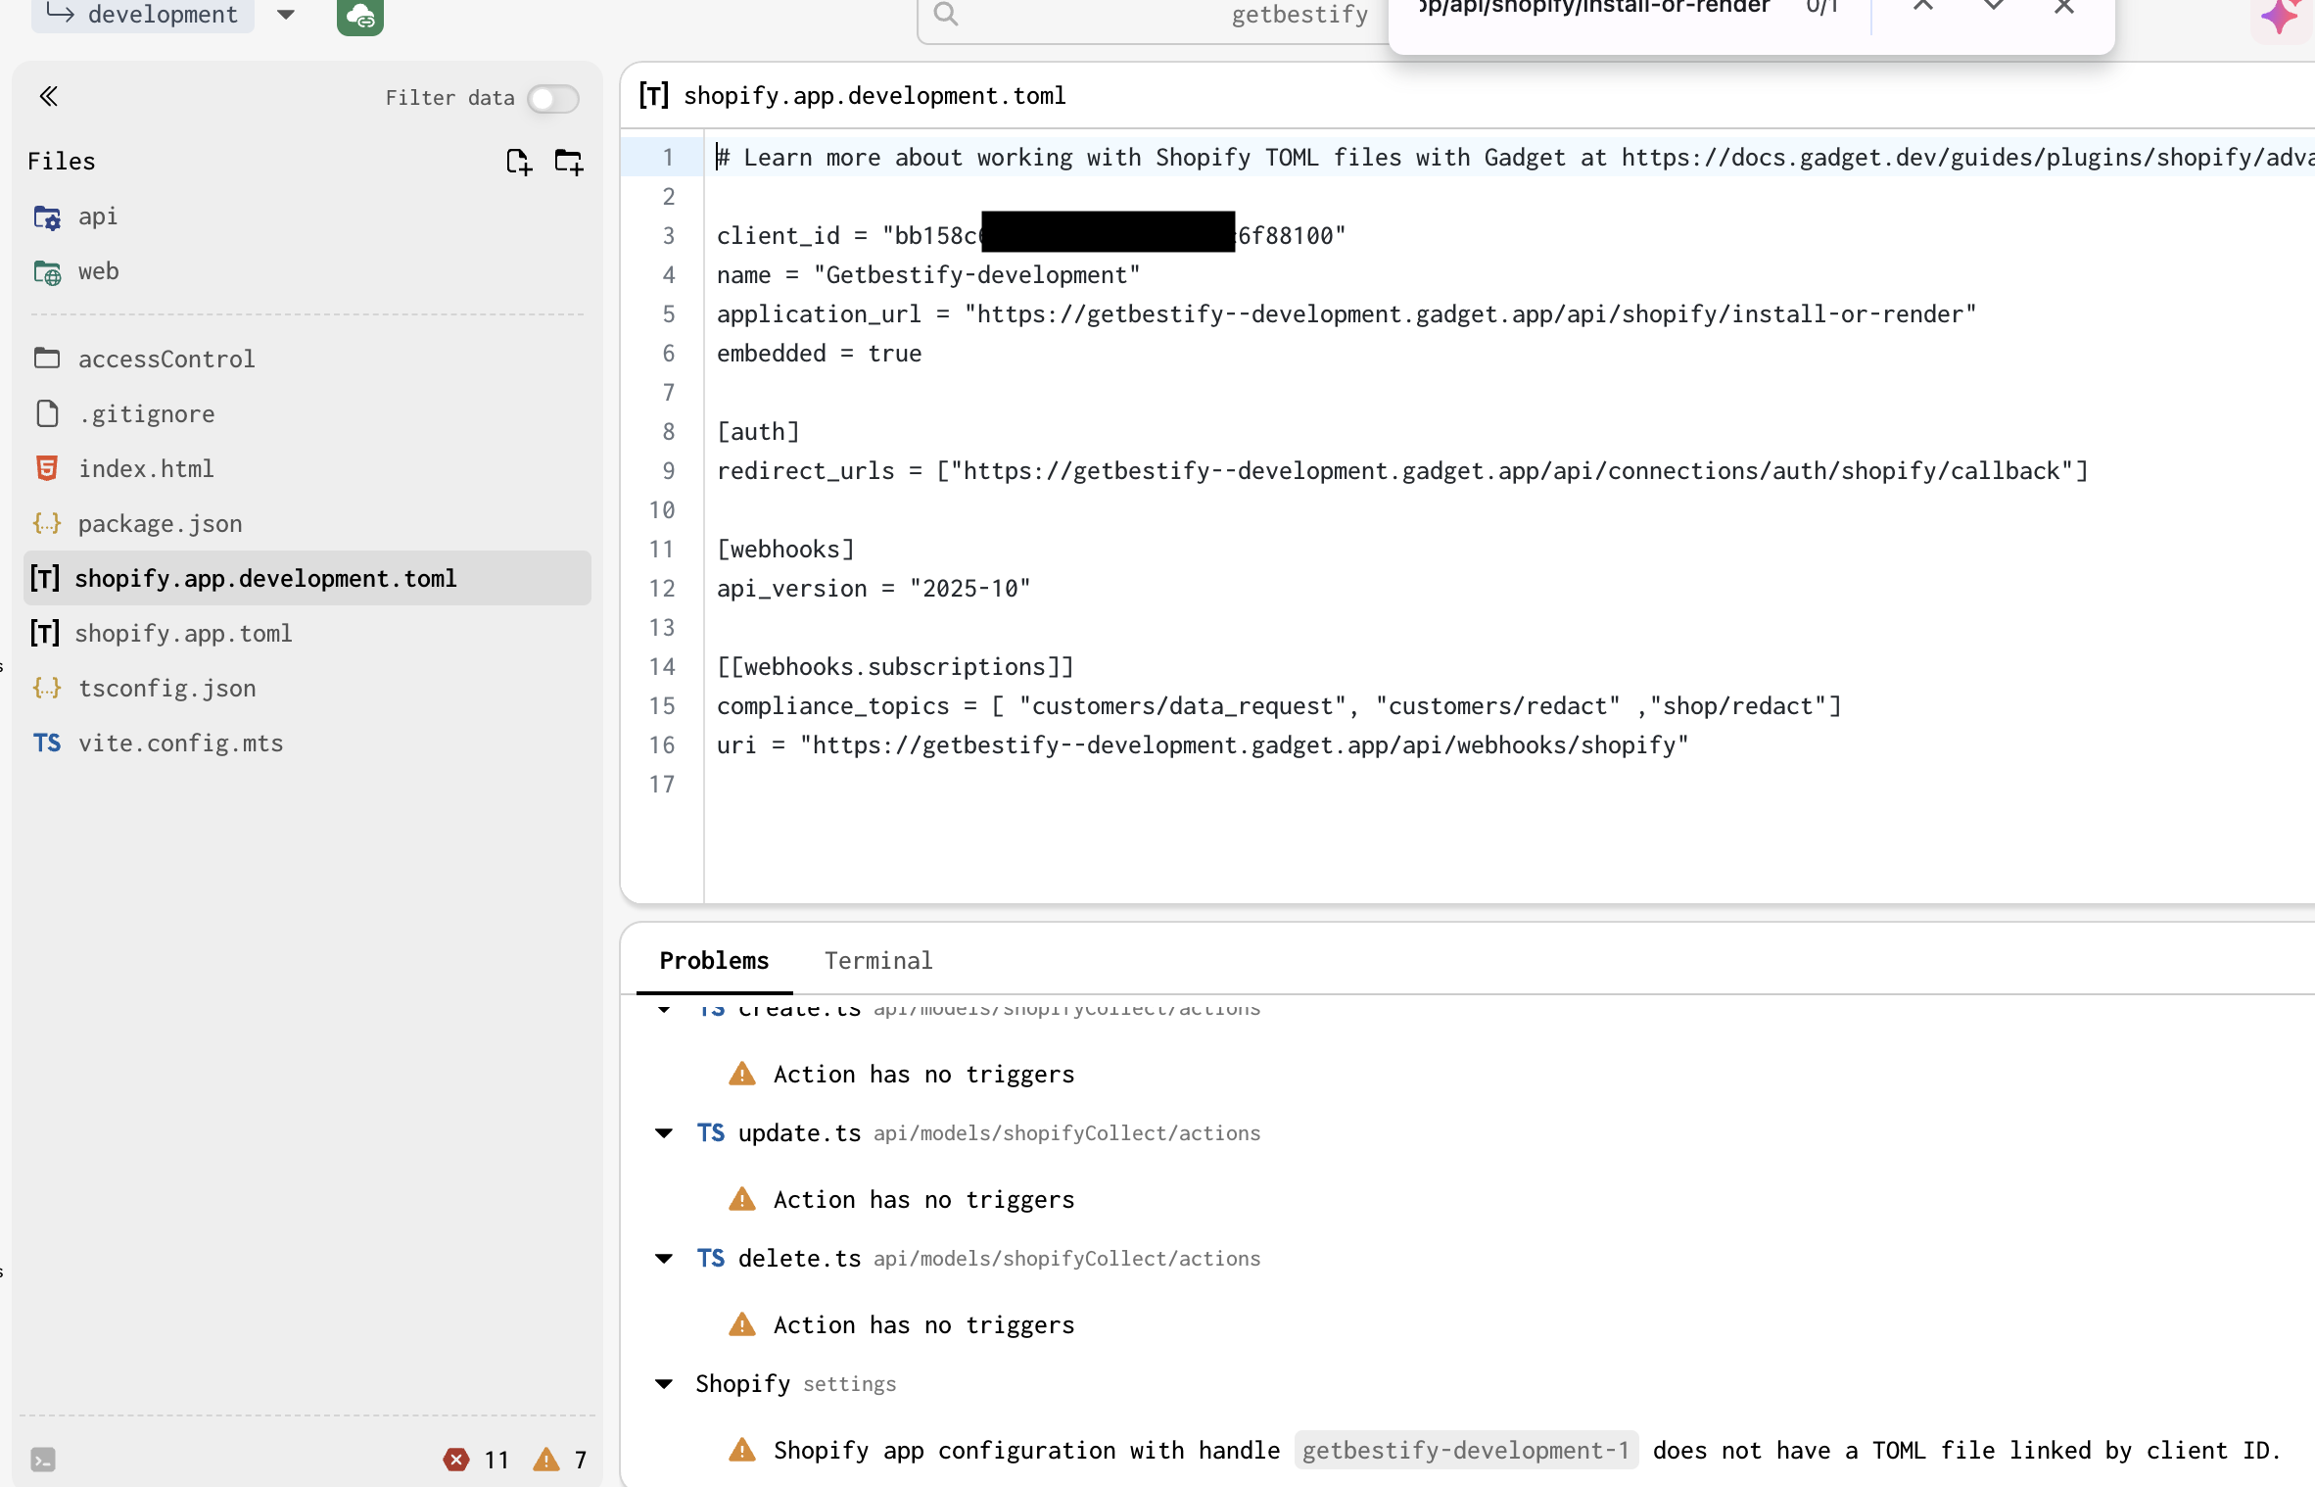
Task: Collapse the delete.ts problems group
Action: click(664, 1259)
